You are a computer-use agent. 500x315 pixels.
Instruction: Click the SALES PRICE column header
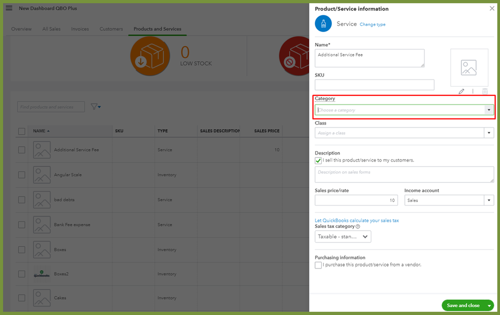coord(267,131)
